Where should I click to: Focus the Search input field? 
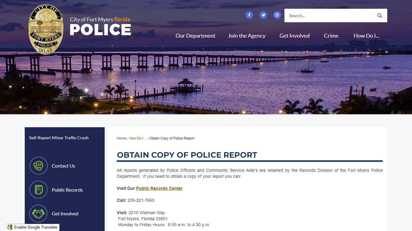(329, 16)
